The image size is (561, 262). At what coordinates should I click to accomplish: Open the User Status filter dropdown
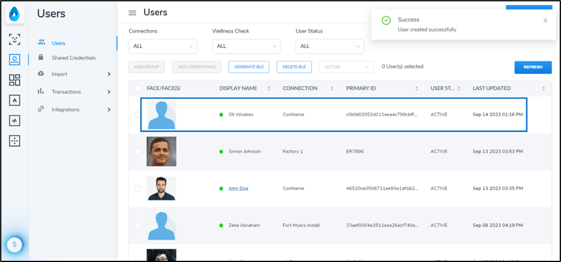coord(330,46)
